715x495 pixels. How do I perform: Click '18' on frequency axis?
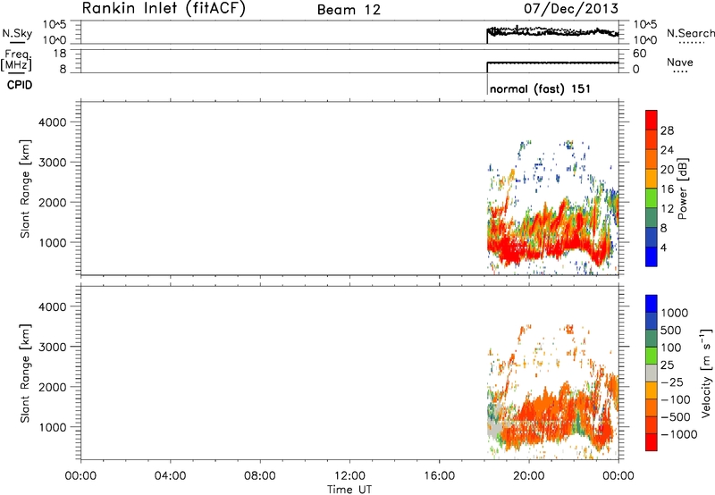tap(59, 54)
